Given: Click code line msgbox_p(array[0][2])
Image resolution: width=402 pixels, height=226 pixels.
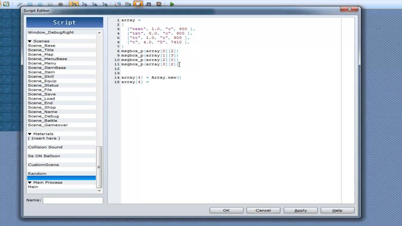Looking at the screenshot, I should 150,51.
